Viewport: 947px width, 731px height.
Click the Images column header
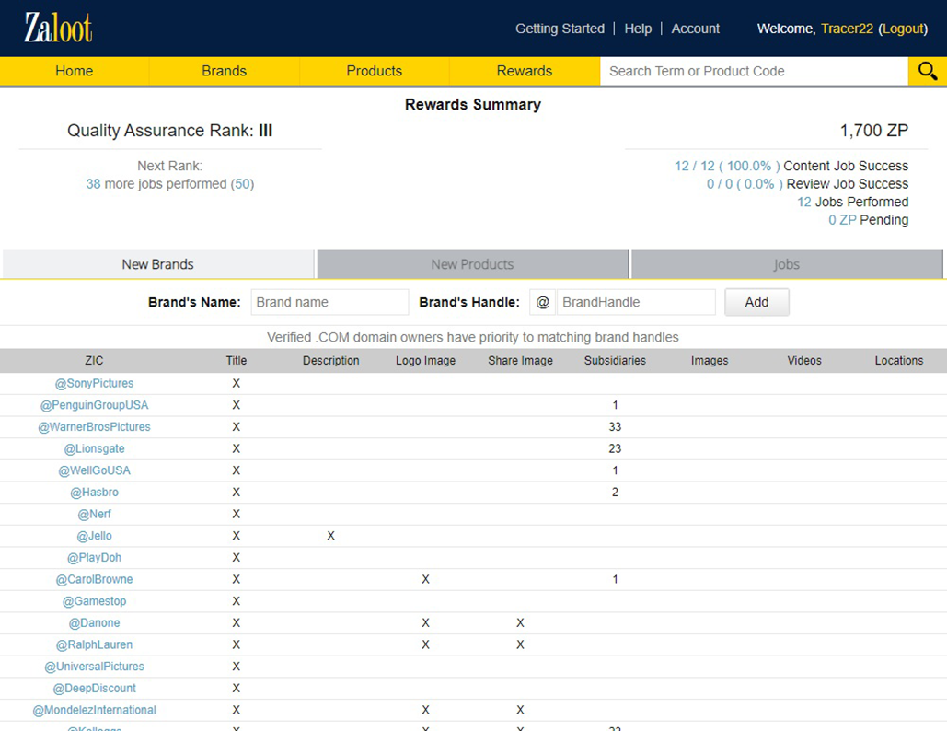tap(710, 361)
